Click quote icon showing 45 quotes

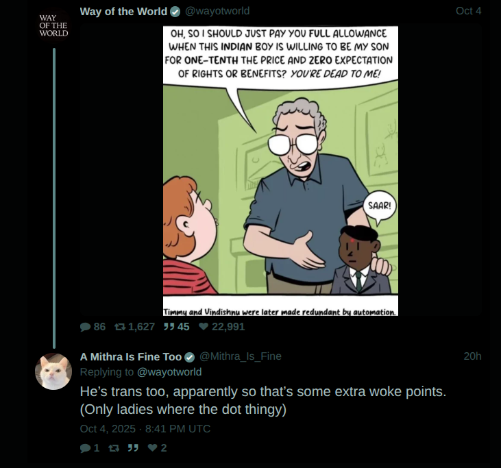point(176,327)
